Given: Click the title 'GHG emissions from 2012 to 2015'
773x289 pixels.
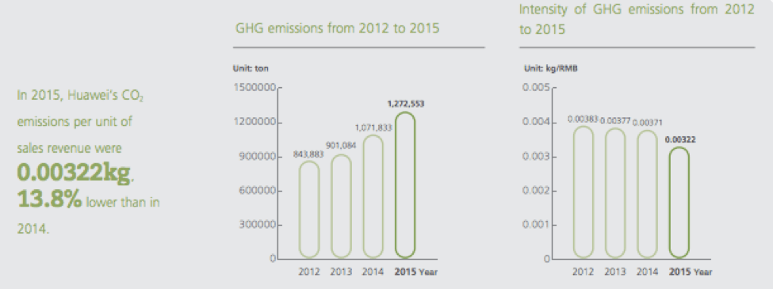Looking at the screenshot, I should pos(337,28).
